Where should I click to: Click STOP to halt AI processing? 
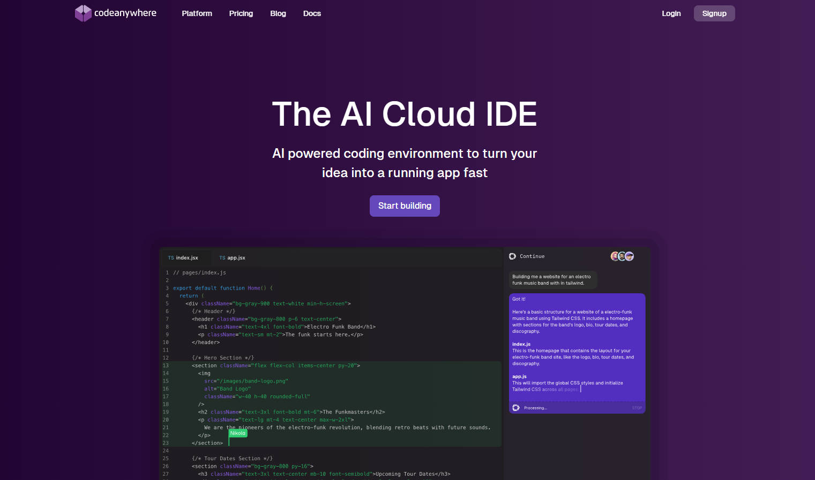point(637,408)
